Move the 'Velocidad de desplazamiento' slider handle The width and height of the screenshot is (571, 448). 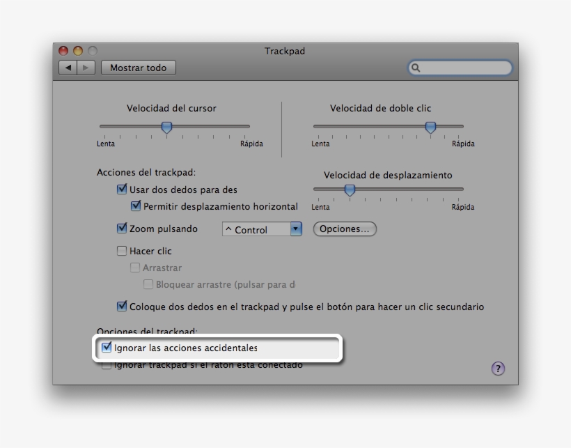349,190
